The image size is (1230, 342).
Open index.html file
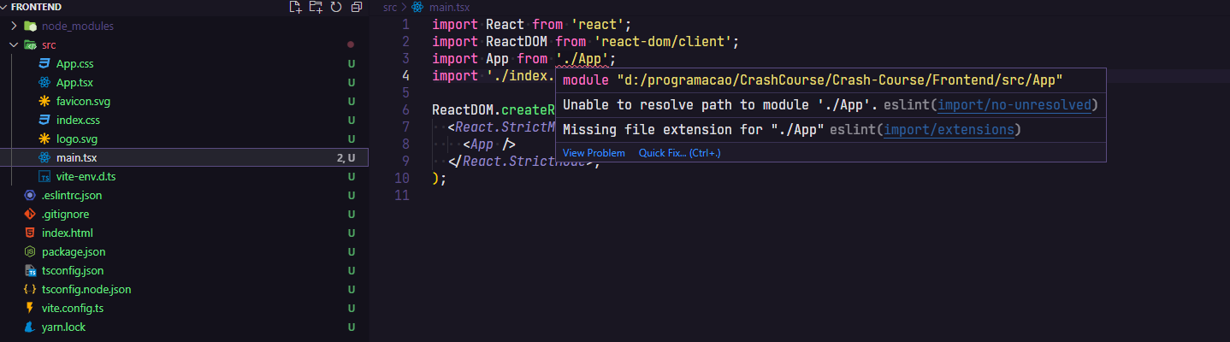68,233
